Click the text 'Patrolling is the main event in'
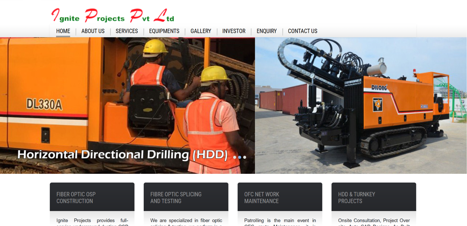 coord(280,220)
